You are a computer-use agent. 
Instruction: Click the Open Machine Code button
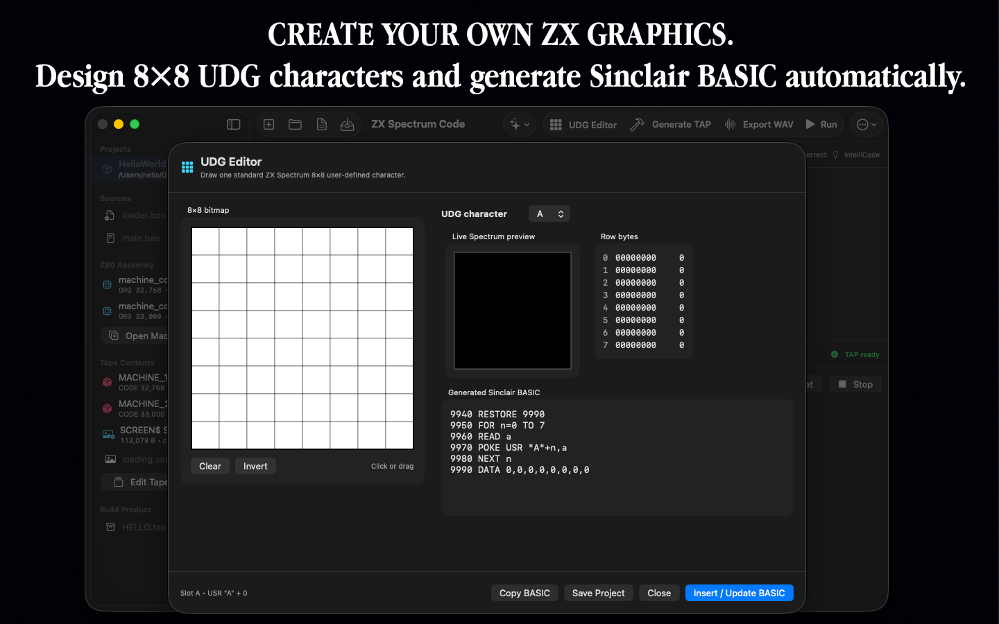135,336
